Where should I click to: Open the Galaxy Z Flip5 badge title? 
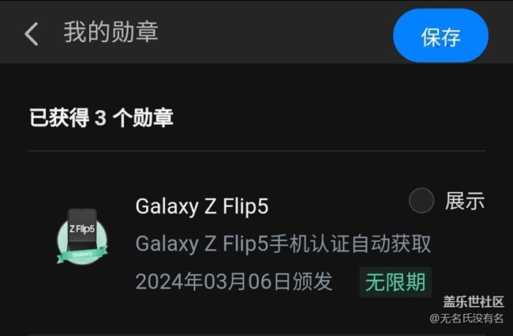[x=202, y=206]
